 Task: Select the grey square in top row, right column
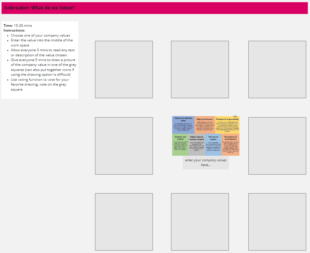277,70
